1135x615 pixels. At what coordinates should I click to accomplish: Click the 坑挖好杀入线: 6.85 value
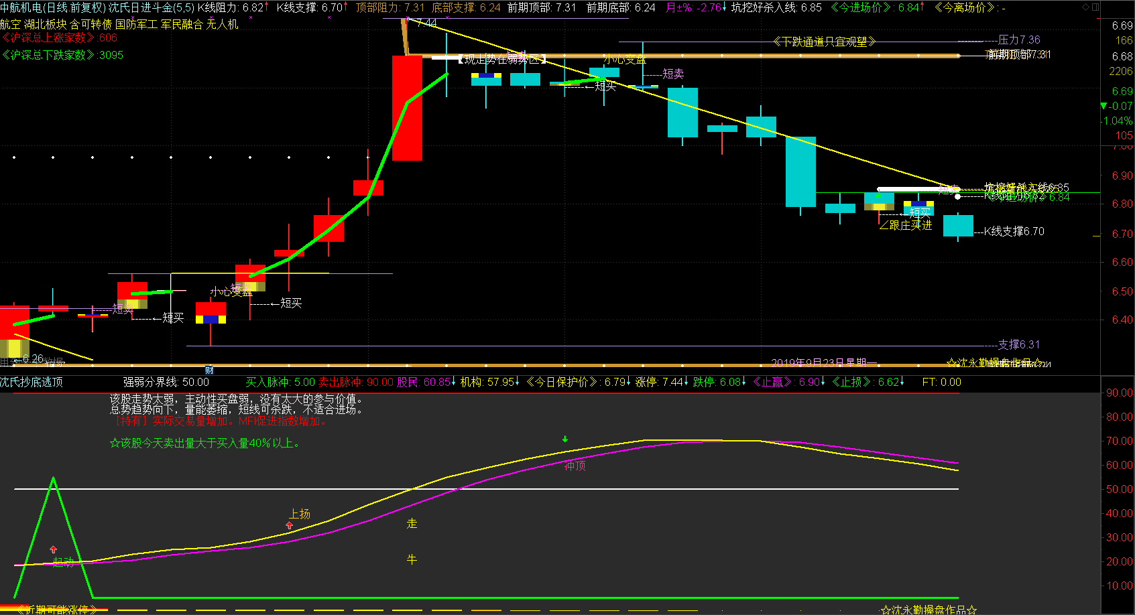coord(776,7)
